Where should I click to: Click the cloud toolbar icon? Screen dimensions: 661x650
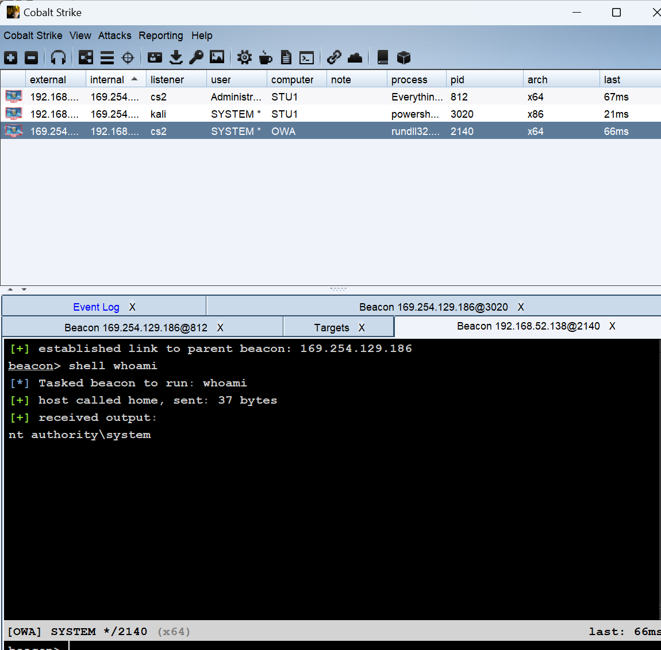pos(355,57)
